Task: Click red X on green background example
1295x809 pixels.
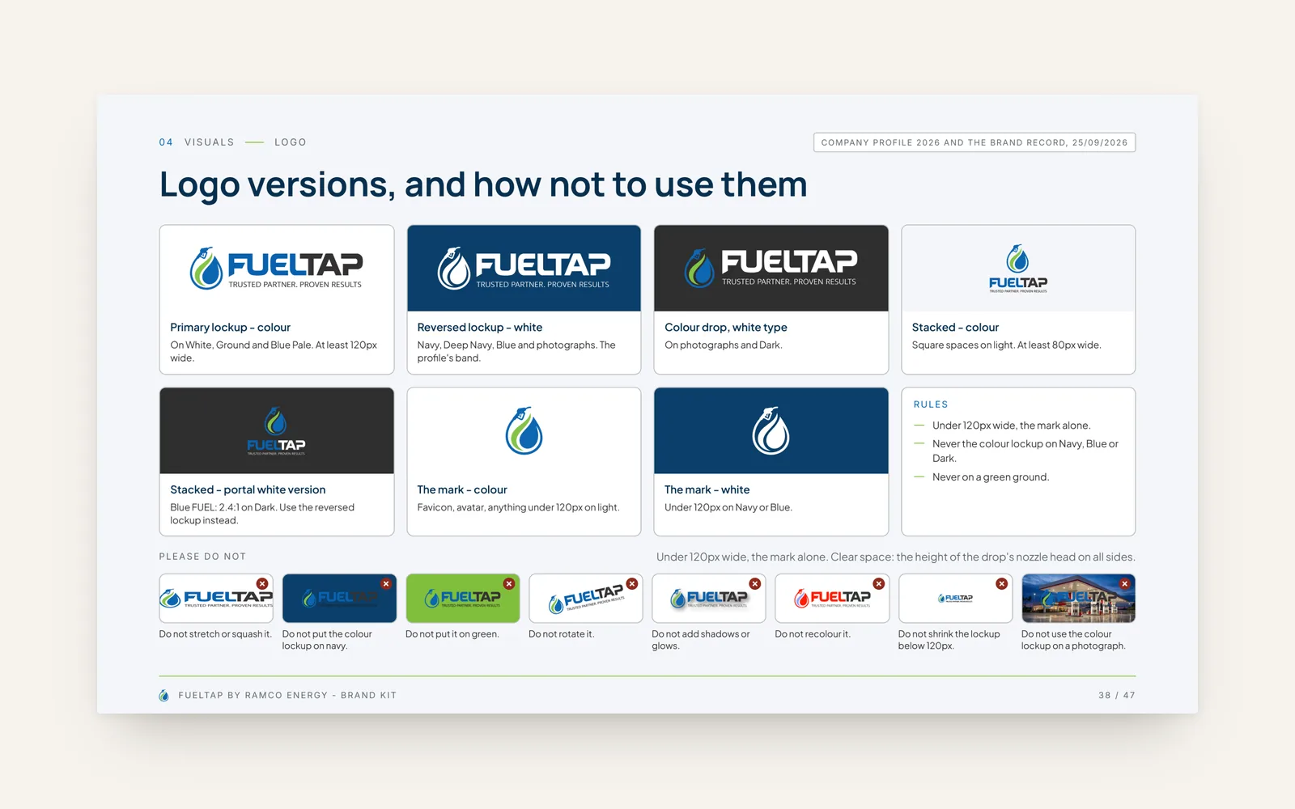Action: pyautogui.click(x=509, y=583)
